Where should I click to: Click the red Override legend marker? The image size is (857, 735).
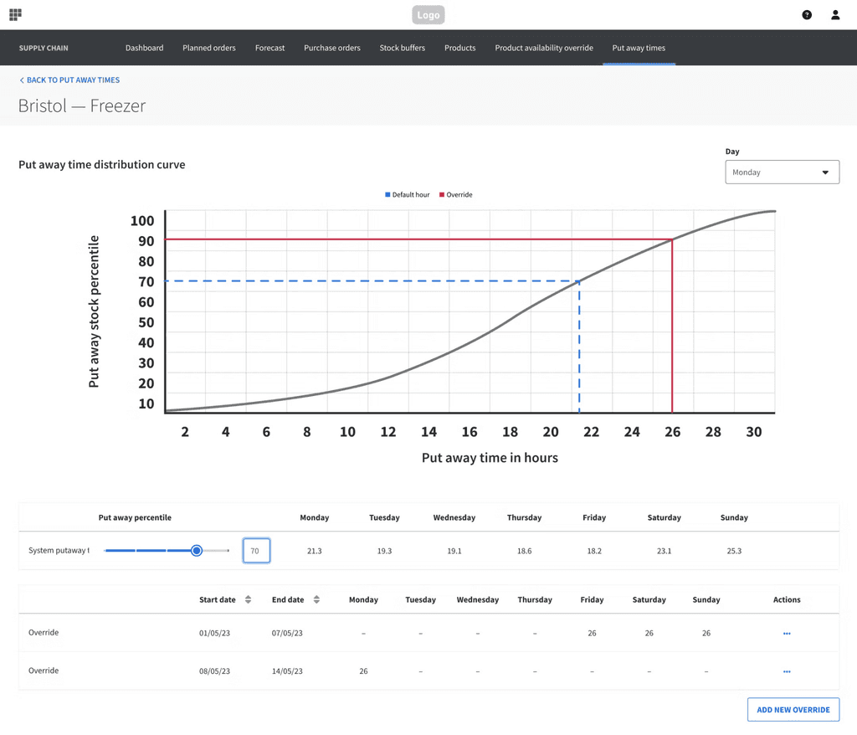click(x=442, y=195)
